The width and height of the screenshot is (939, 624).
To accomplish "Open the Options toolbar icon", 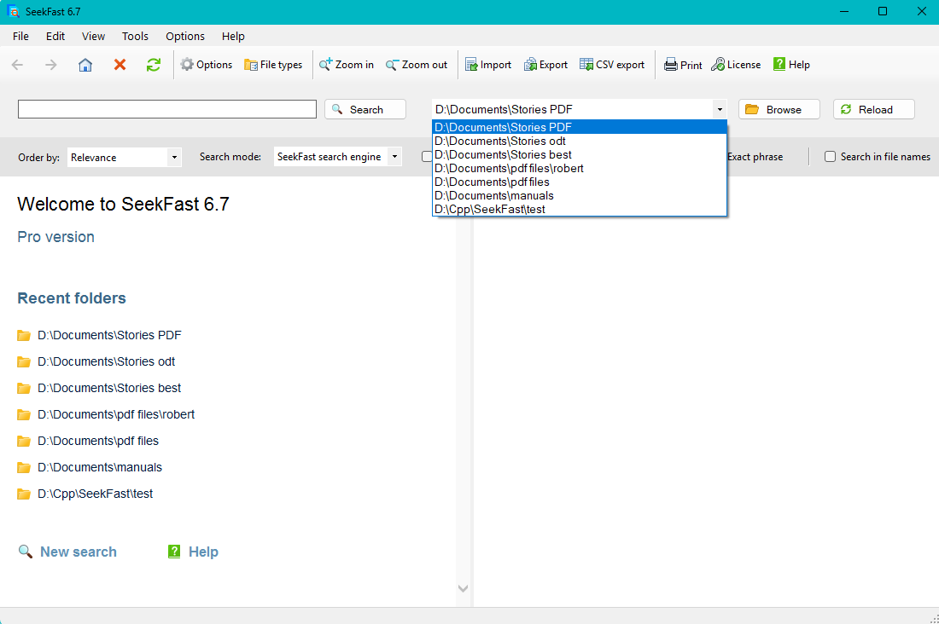I will click(x=206, y=64).
